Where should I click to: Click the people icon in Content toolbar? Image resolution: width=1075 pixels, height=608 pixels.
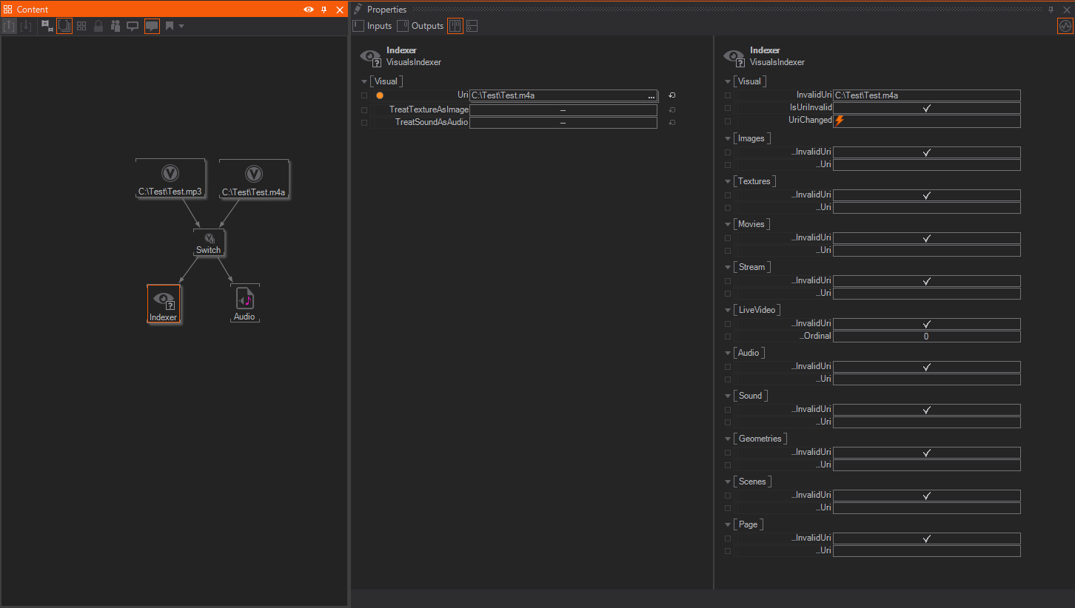point(115,26)
